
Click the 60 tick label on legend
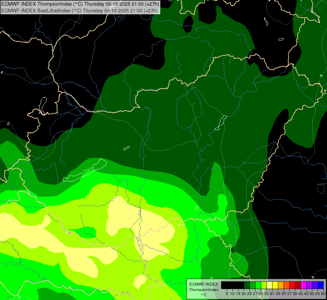click(323, 294)
